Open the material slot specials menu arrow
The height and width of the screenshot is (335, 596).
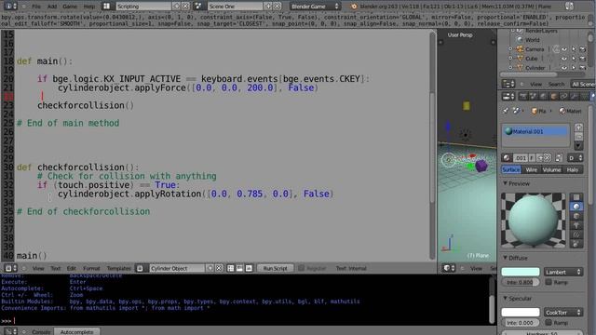[578, 145]
